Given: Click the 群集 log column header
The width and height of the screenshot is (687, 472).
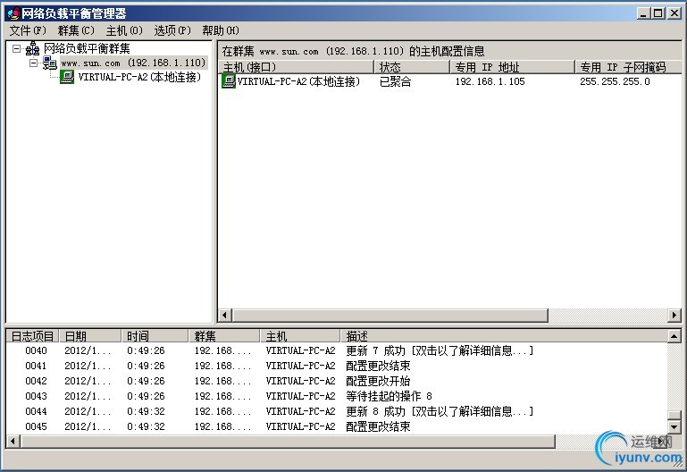Looking at the screenshot, I should click(224, 336).
